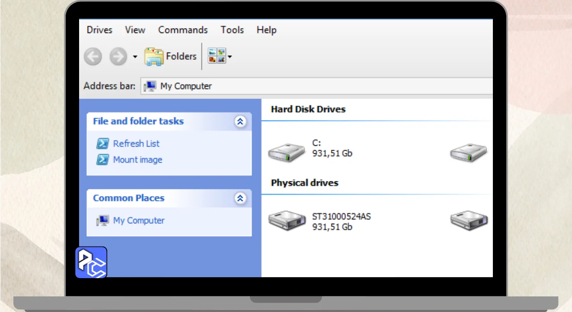The width and height of the screenshot is (572, 312).
Task: Click the Back navigation arrow
Action: (x=93, y=57)
